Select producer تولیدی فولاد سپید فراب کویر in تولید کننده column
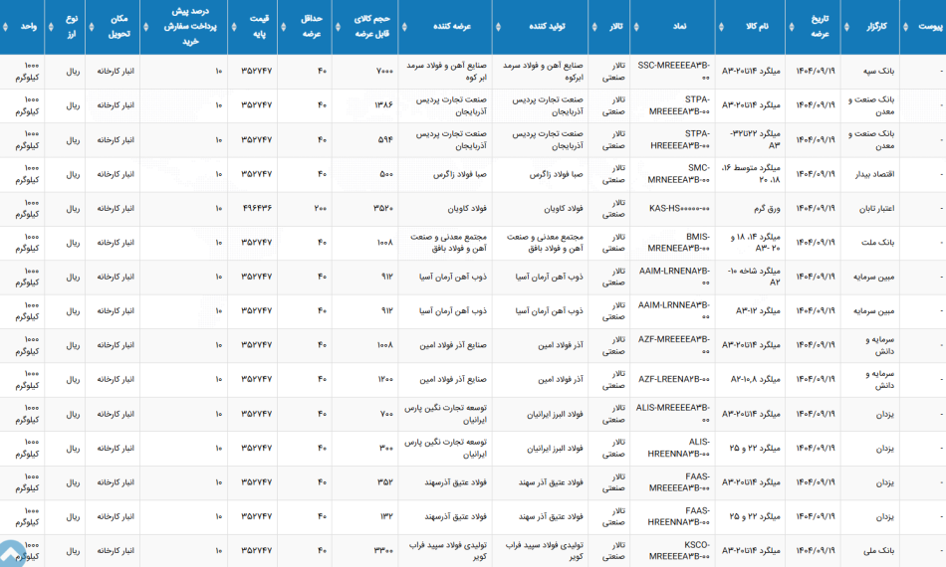The image size is (946, 567). click(545, 551)
